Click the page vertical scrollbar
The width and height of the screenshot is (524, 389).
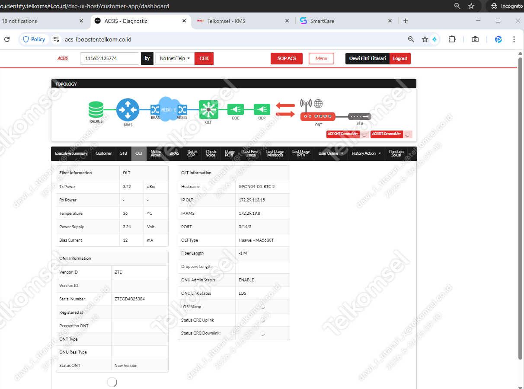(520, 207)
